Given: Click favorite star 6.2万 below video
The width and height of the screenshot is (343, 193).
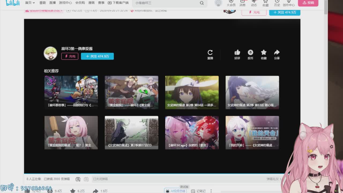Looking at the screenshot, I should [x=77, y=191].
